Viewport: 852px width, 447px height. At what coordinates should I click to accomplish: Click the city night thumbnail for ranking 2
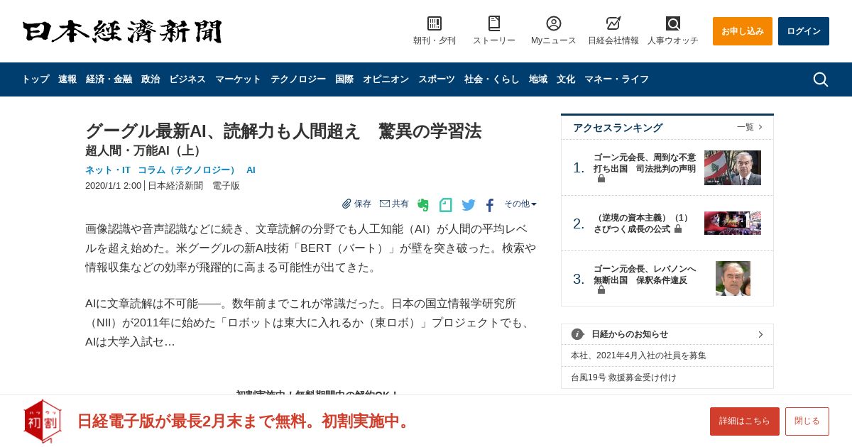(733, 223)
